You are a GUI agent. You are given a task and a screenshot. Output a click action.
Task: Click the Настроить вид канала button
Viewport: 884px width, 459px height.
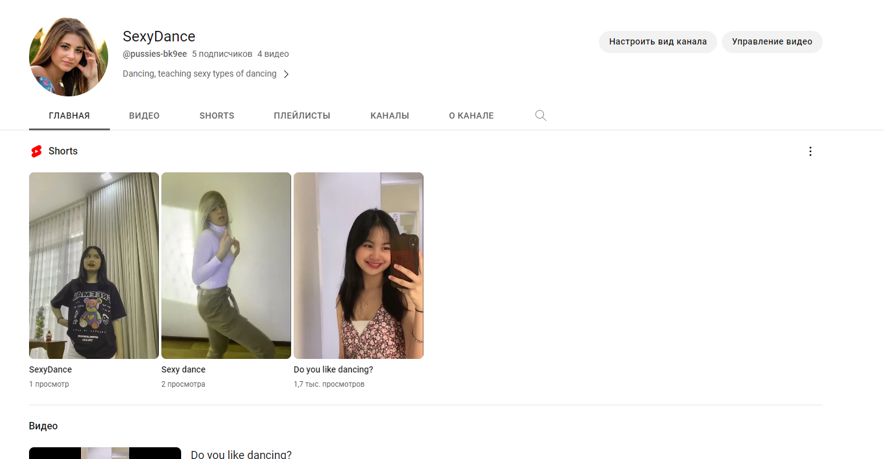657,42
